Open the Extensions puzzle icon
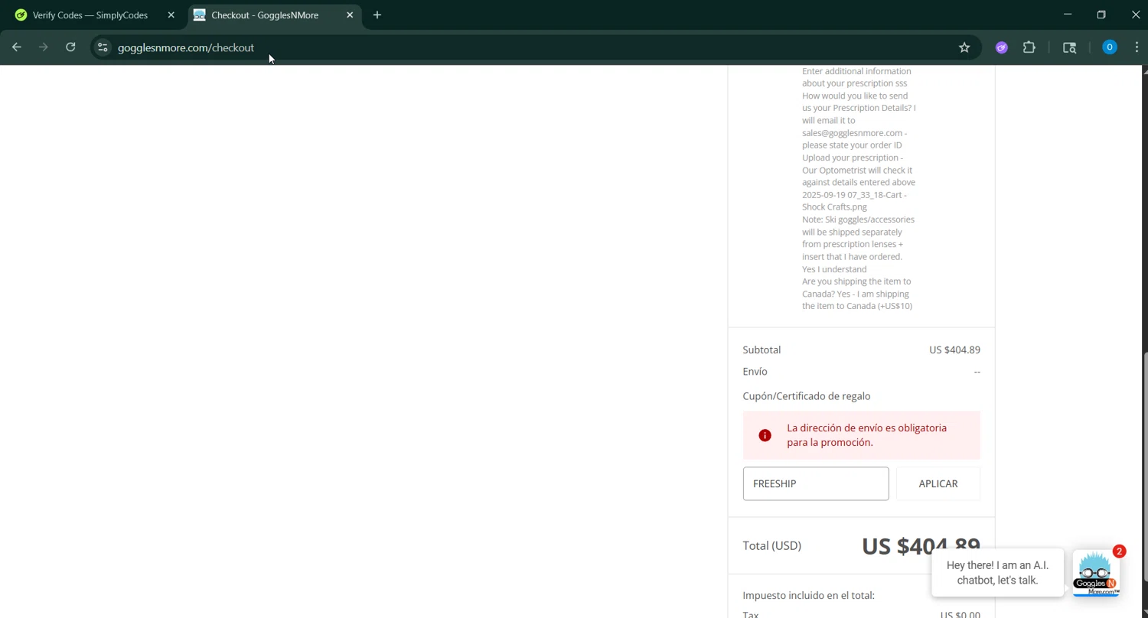 tap(1029, 47)
